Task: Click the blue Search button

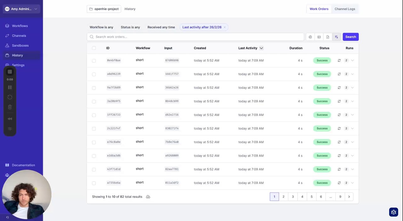Action: (x=350, y=37)
